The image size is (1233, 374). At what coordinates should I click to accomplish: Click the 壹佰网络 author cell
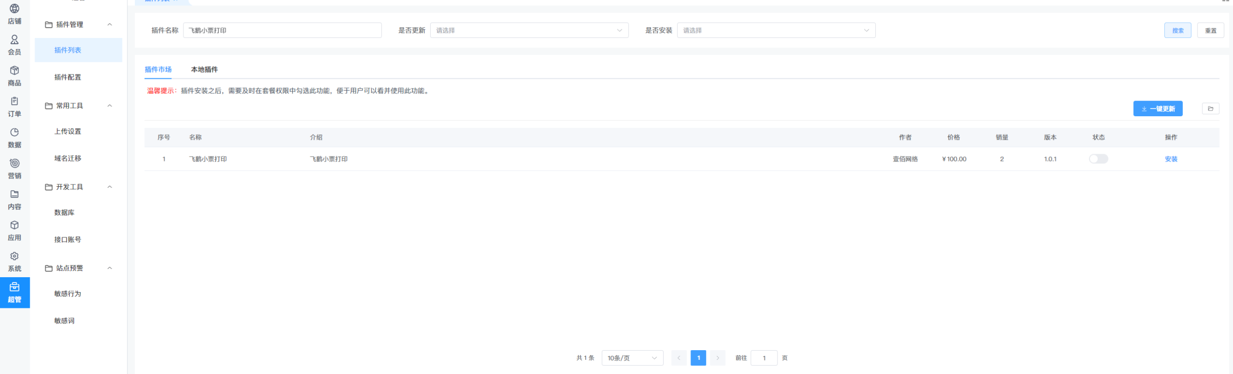click(x=905, y=159)
